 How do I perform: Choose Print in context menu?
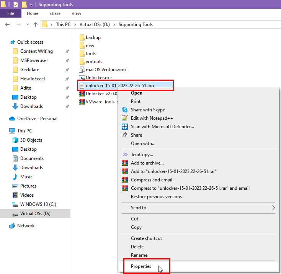click(136, 101)
